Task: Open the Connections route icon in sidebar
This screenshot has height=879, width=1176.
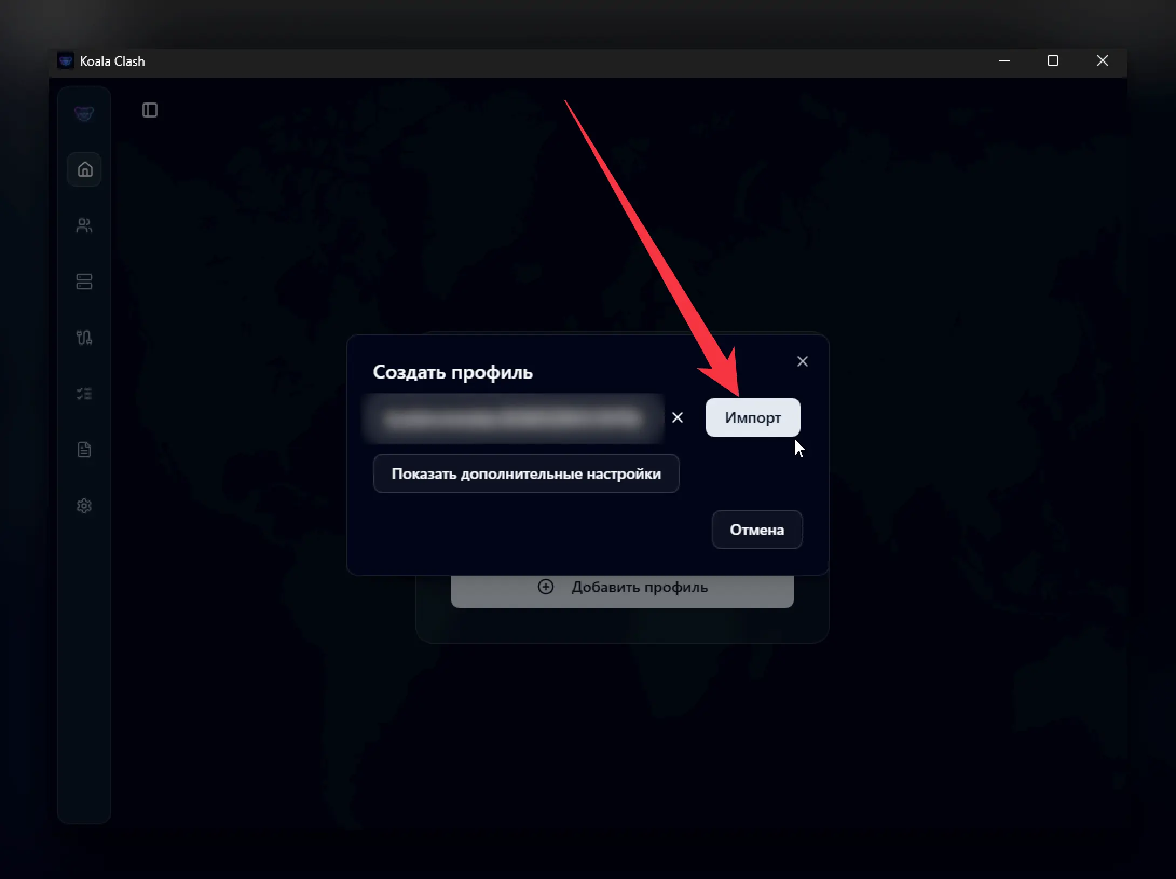Action: [x=84, y=338]
